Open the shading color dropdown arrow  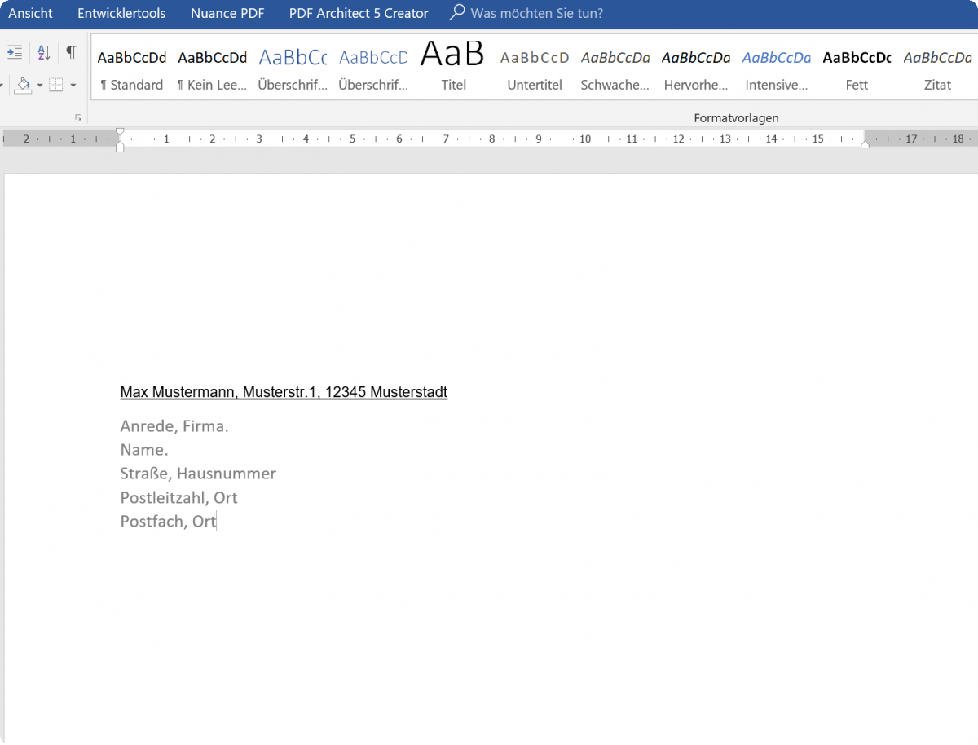[x=39, y=85]
